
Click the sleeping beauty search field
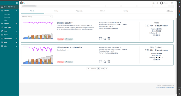pos(36,16)
